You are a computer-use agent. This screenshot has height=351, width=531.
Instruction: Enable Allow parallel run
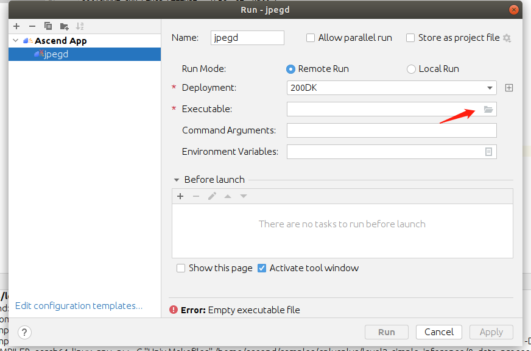tap(312, 38)
